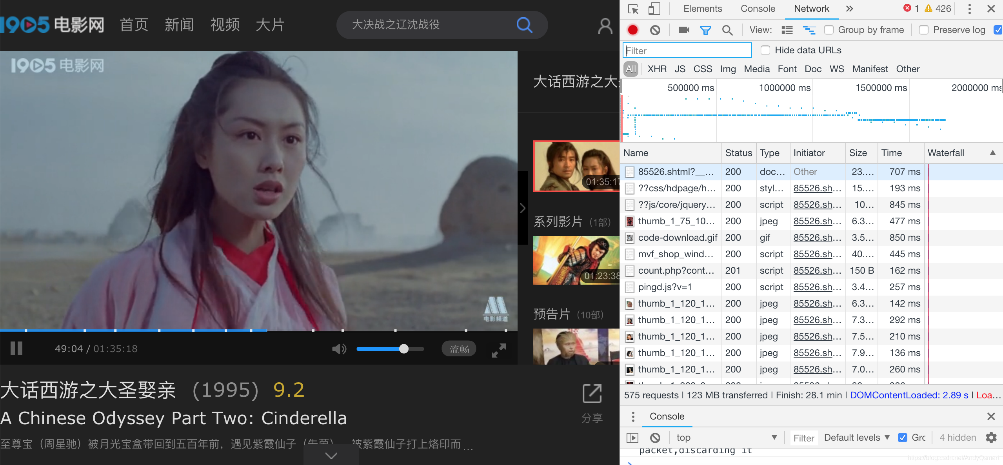Image resolution: width=1003 pixels, height=465 pixels.
Task: Check the Preserve log option
Action: pos(924,30)
